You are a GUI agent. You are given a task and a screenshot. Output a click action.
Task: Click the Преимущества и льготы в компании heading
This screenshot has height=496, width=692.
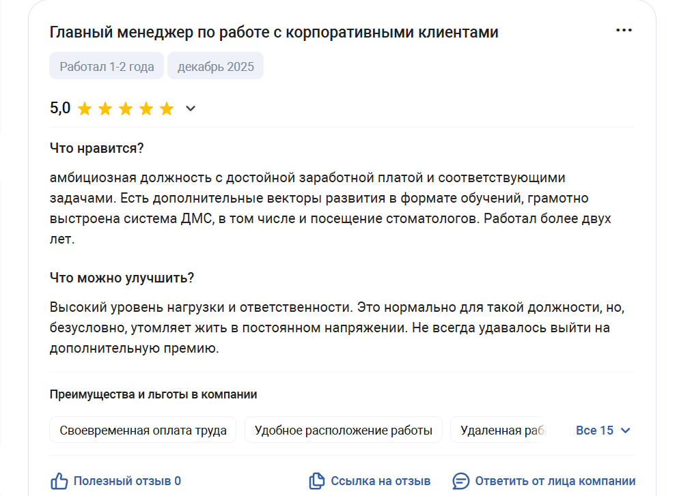[x=153, y=394]
